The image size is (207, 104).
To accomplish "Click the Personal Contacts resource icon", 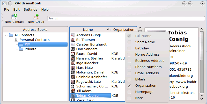I will [16, 40].
